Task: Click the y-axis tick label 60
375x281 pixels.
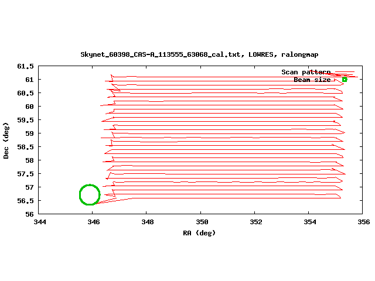Action: (x=30, y=107)
